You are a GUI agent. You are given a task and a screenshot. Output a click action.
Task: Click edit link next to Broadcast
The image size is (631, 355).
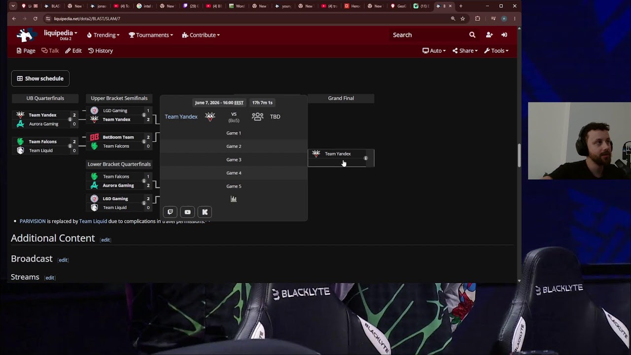(63, 260)
